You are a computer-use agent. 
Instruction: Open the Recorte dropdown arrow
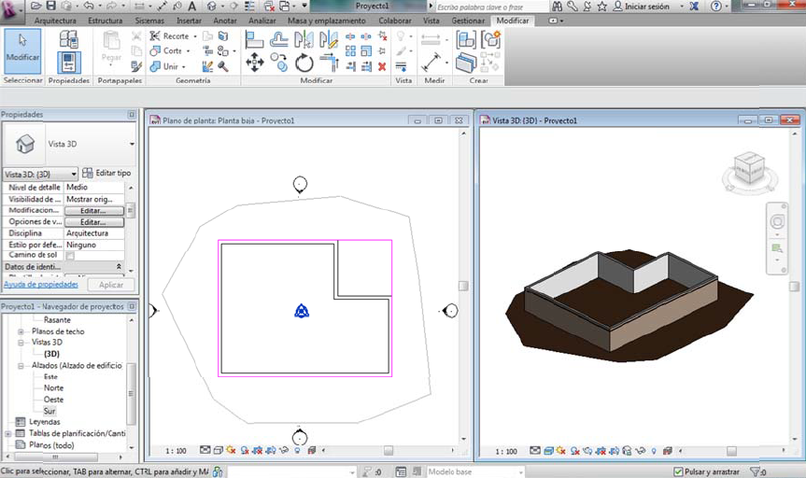195,36
